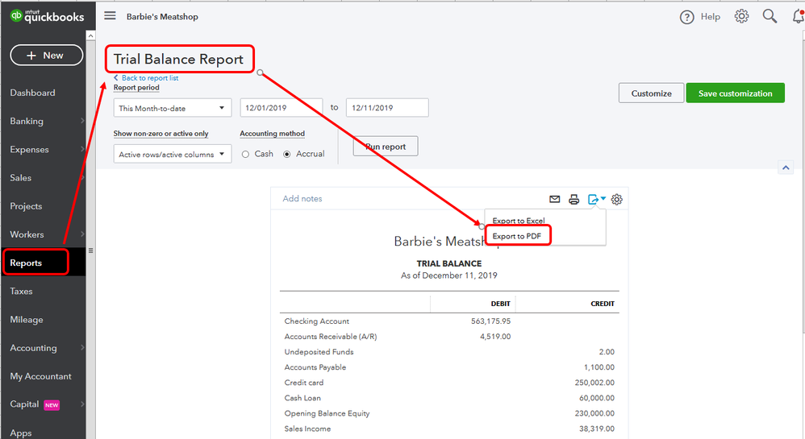Click the Sales Income row label

307,429
